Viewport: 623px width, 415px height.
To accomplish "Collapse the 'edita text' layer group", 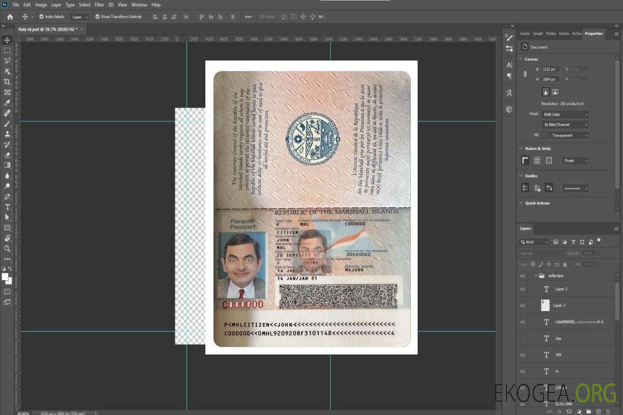I will (536, 276).
